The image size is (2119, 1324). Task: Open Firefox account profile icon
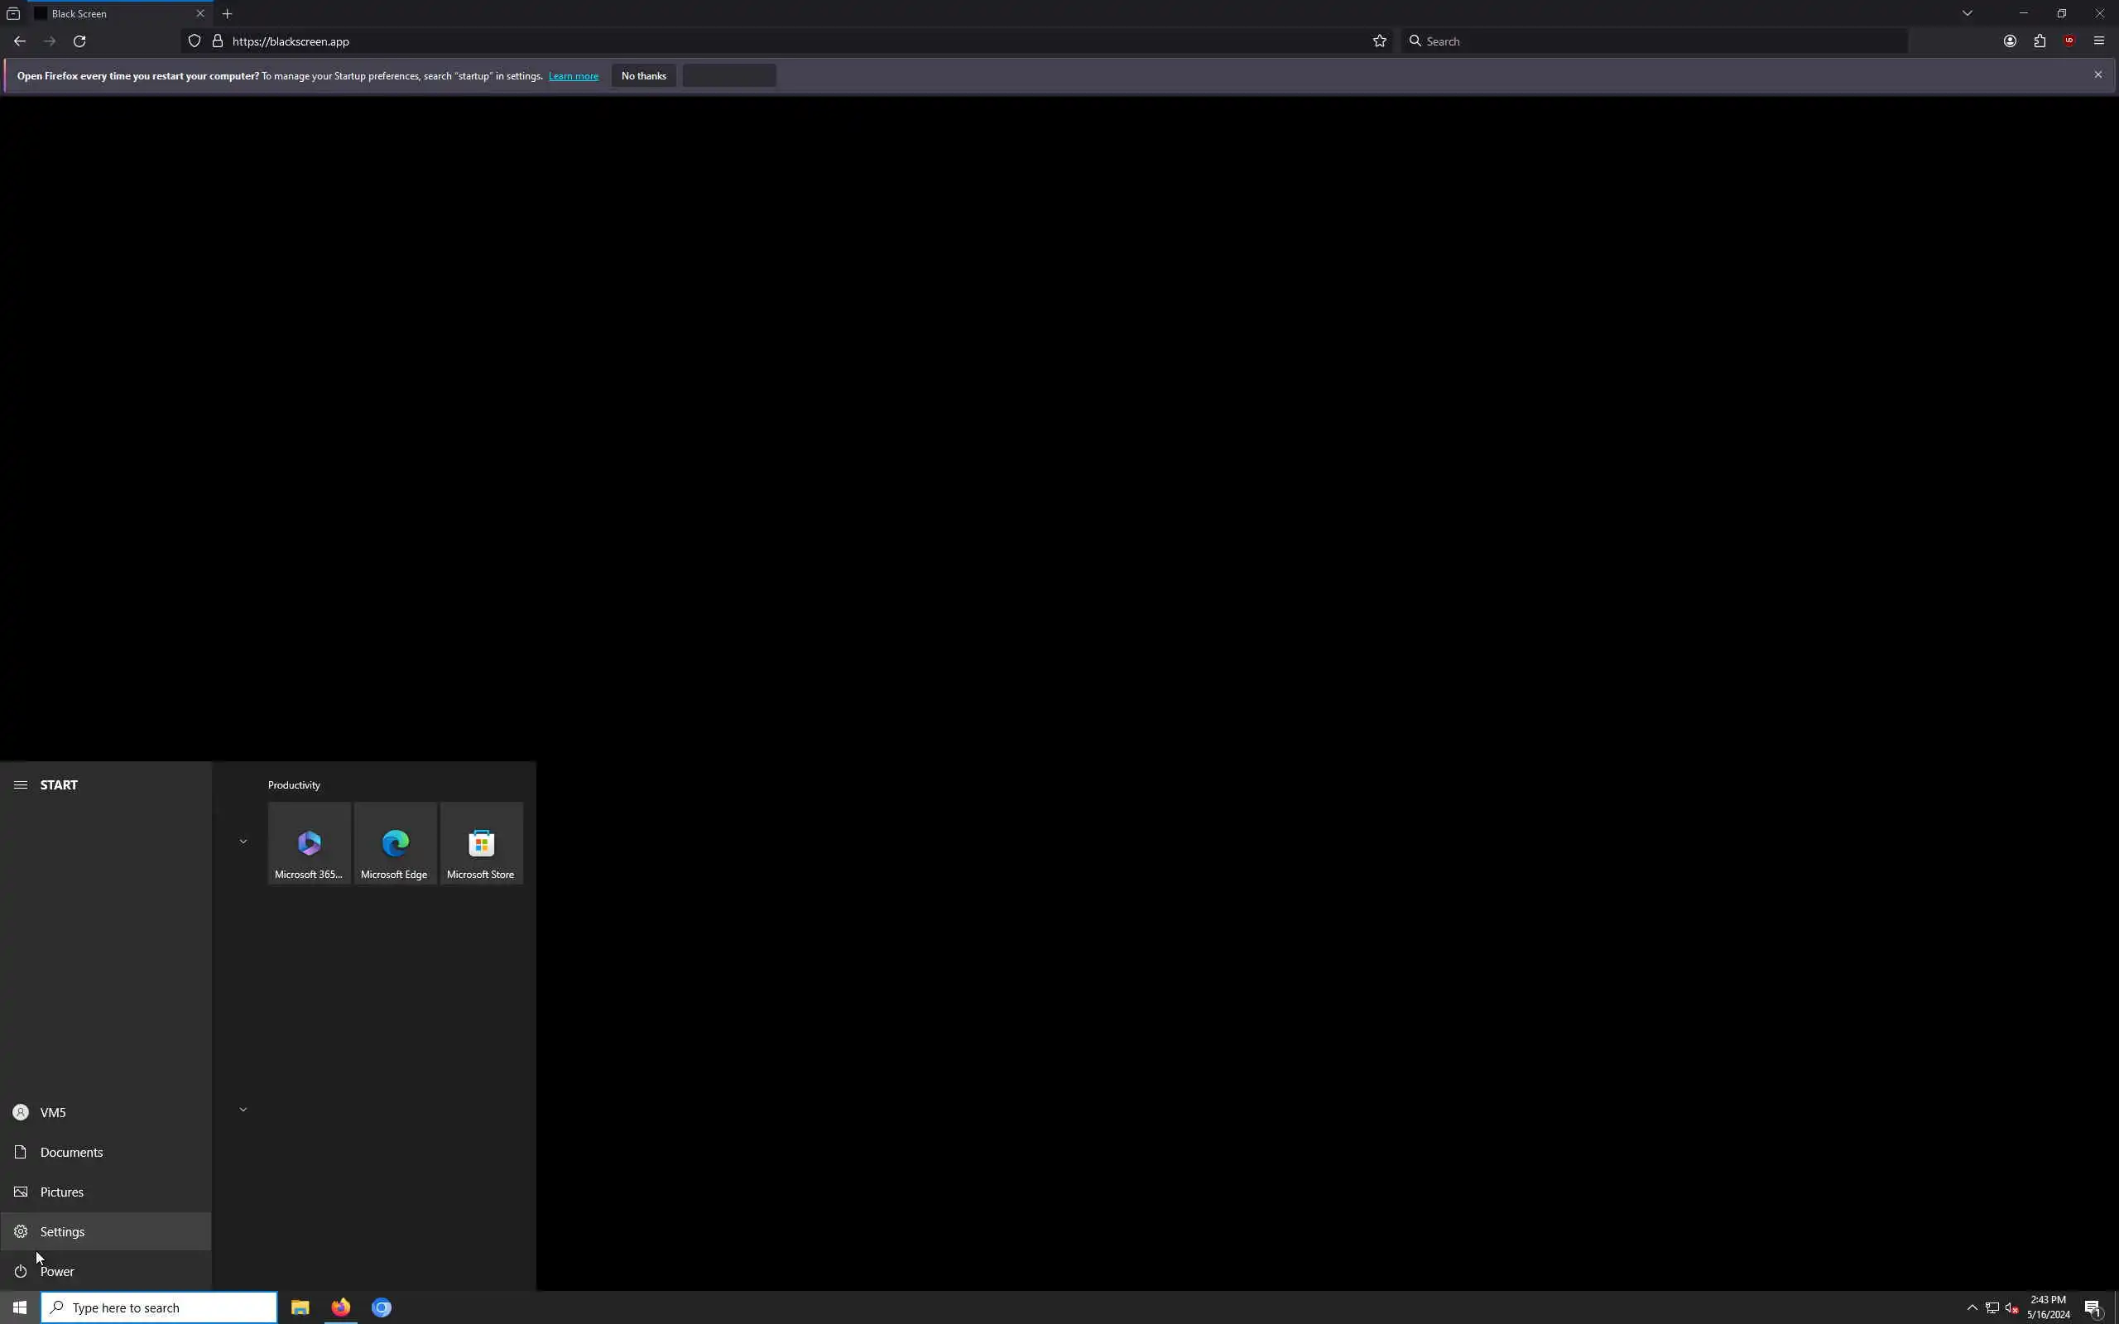tap(2010, 41)
